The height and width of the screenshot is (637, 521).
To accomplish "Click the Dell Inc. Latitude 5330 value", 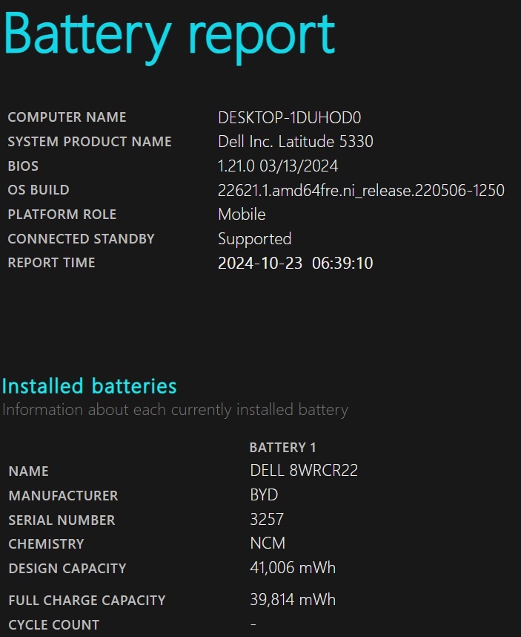I will tap(296, 141).
